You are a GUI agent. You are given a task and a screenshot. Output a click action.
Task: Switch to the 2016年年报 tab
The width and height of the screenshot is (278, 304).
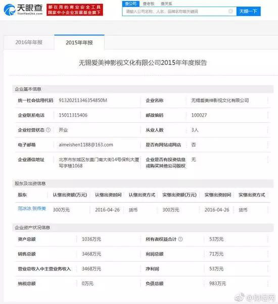click(29, 42)
